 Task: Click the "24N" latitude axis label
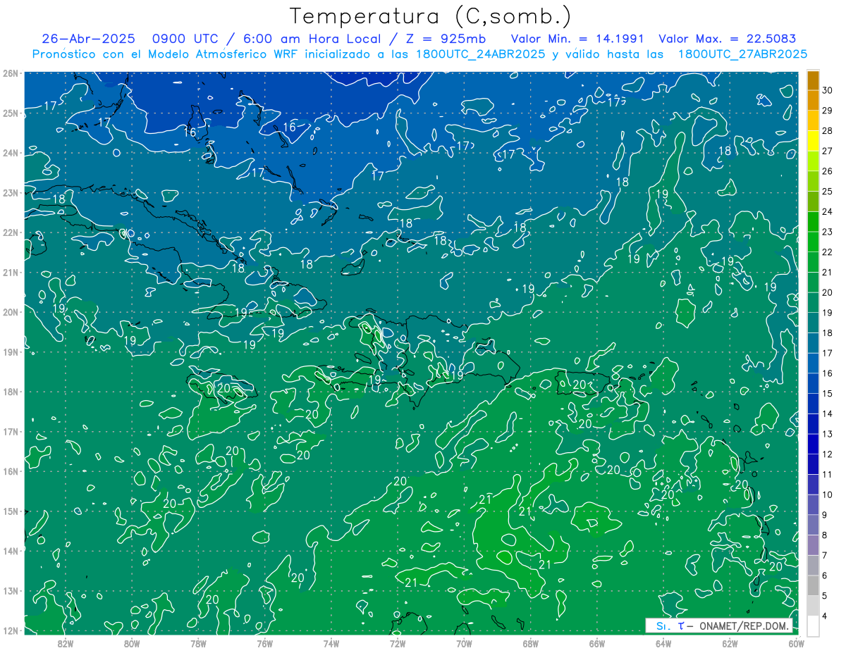10,153
